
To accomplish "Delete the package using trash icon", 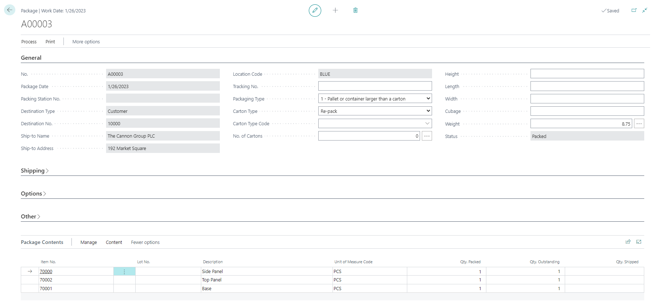I will [x=355, y=11].
